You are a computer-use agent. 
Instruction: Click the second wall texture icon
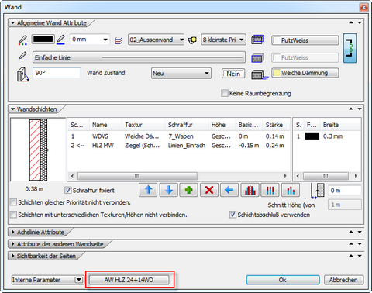coord(257,58)
